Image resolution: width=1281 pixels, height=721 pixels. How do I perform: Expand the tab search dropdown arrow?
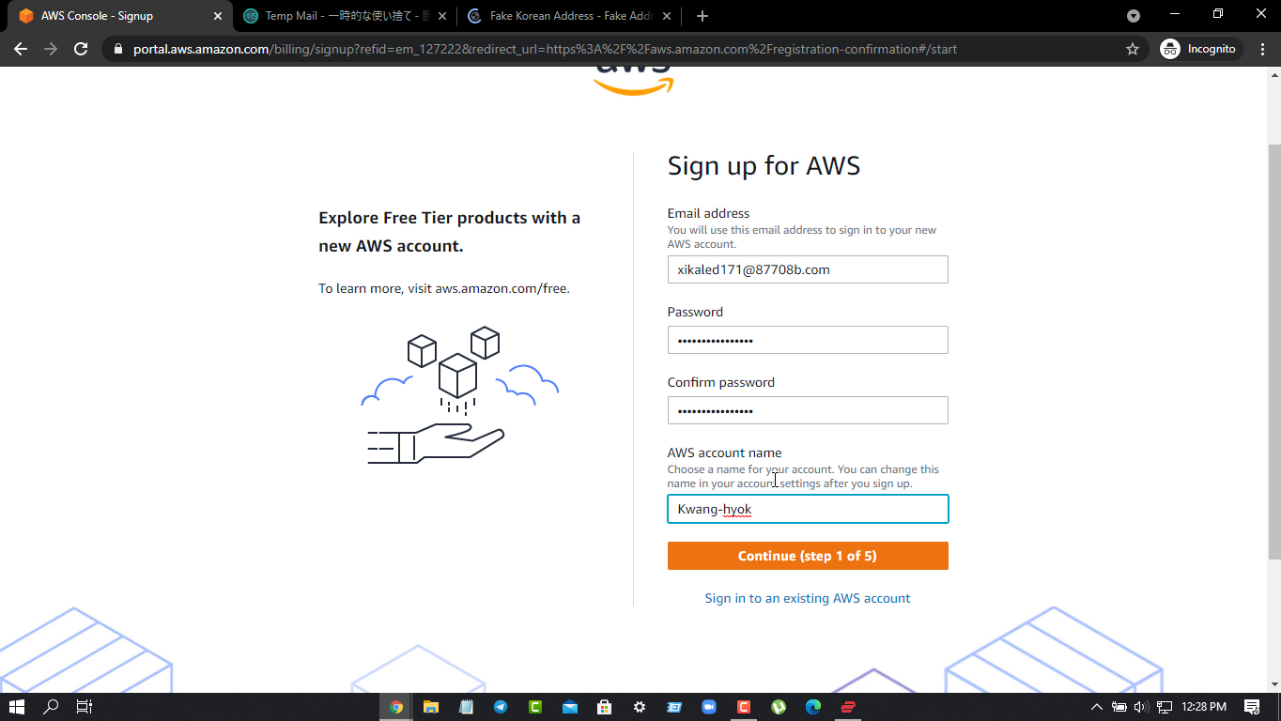coord(1134,16)
